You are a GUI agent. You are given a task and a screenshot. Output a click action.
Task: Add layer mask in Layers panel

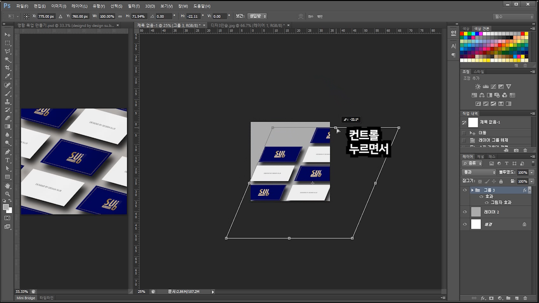(x=491, y=298)
